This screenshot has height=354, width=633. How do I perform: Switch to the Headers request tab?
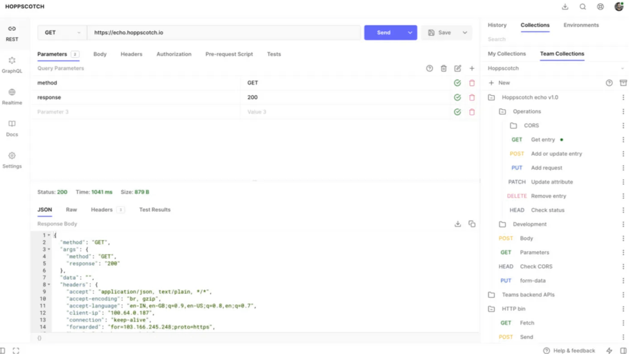pos(131,54)
